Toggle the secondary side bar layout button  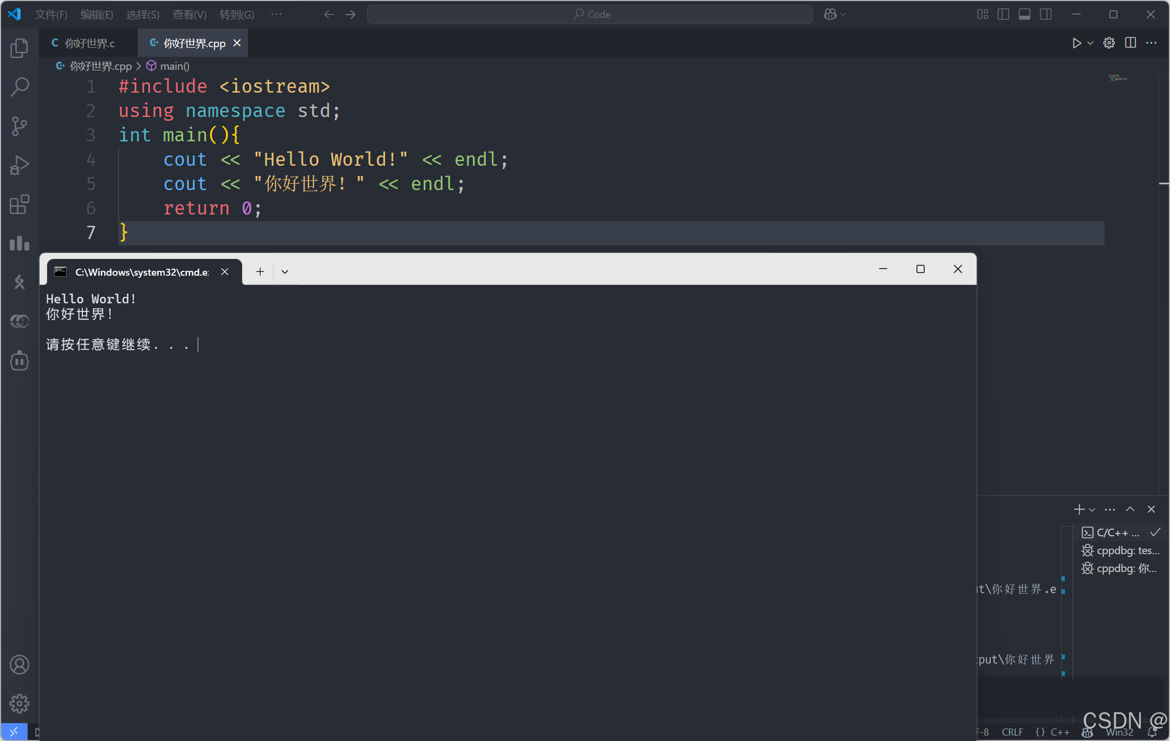coord(1045,14)
